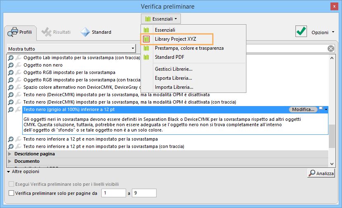342x208 pixels.
Task: Click wrench icon for Spazio colore alternativo row
Action: coord(18,87)
